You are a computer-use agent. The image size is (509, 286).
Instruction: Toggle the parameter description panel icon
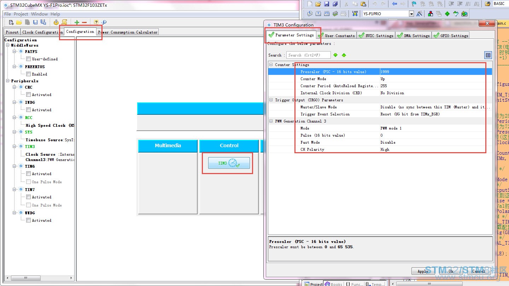coord(488,55)
